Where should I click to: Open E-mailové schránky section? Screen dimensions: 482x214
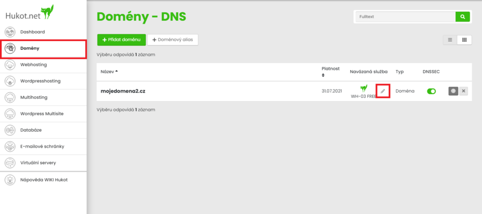(x=42, y=146)
